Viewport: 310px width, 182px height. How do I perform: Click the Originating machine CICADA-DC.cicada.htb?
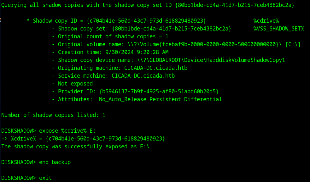click(x=150, y=68)
